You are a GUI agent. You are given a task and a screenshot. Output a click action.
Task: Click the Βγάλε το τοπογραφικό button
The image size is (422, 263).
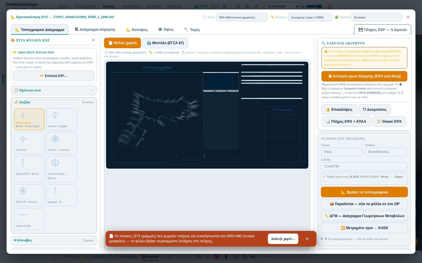(x=364, y=192)
